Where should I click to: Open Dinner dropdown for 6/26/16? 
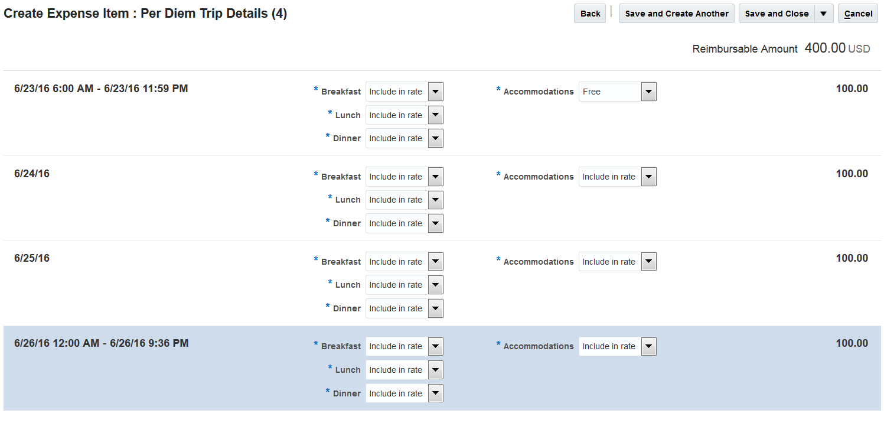pos(435,393)
